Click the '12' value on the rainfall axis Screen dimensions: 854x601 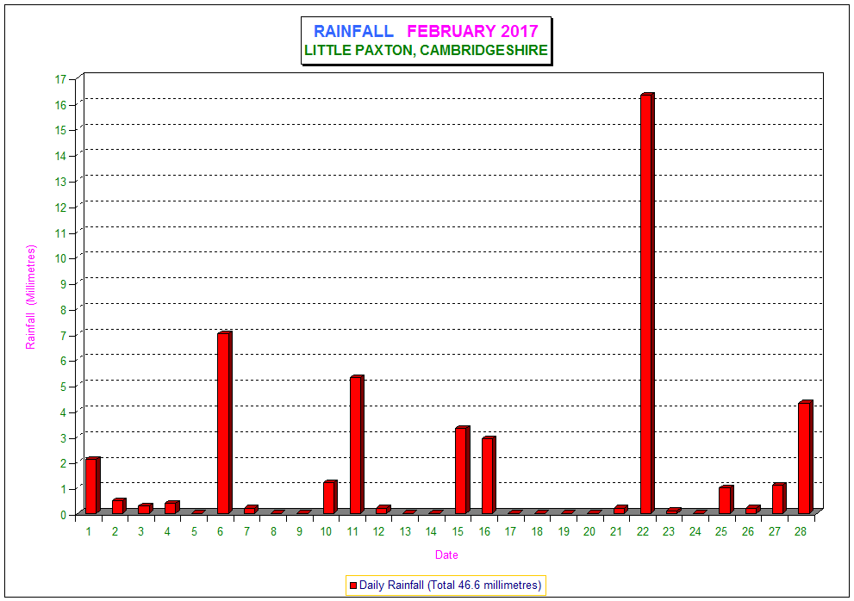(60, 208)
